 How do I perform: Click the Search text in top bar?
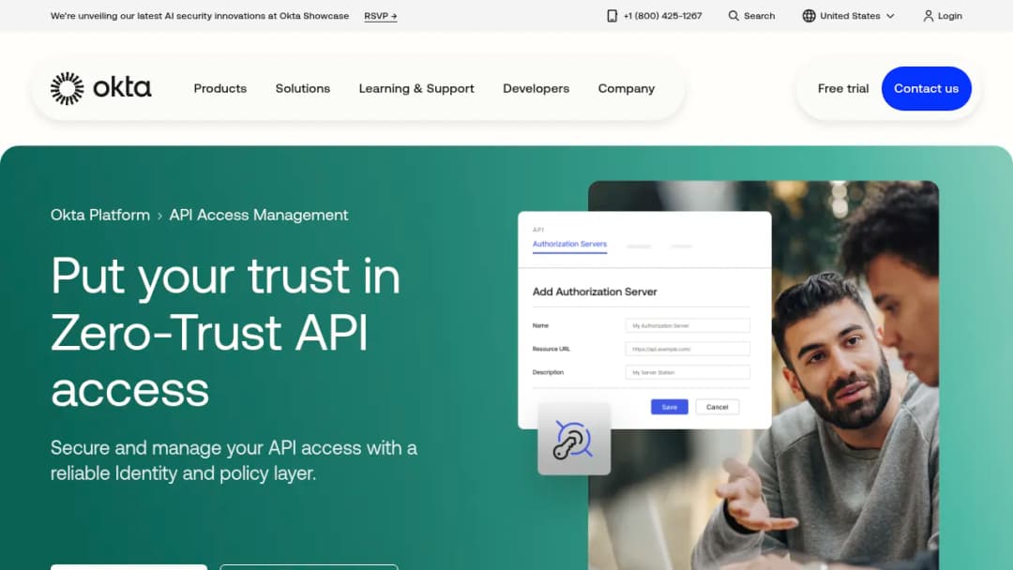759,16
